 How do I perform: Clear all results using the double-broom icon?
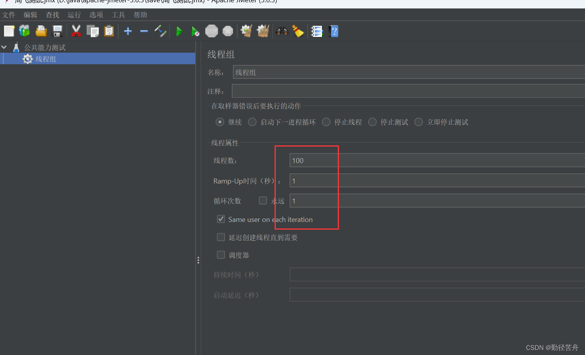tap(263, 31)
